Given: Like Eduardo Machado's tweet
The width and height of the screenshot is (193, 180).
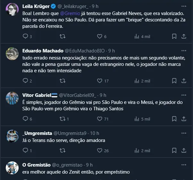Looking at the screenshot, I should click(99, 81).
